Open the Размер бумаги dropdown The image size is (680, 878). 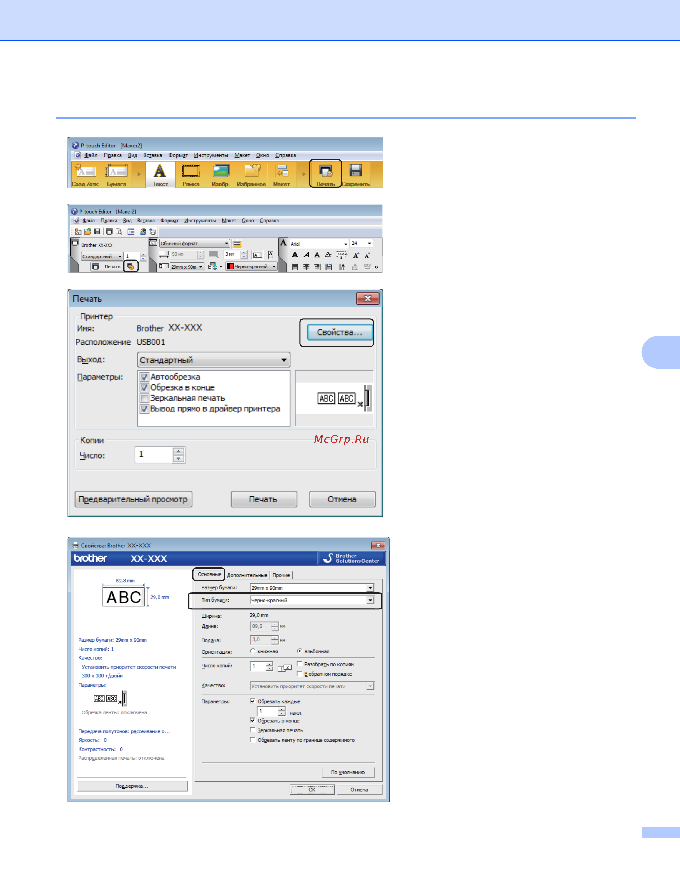312,588
